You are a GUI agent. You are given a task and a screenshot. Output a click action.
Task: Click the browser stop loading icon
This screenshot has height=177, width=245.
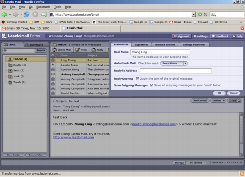35,15
